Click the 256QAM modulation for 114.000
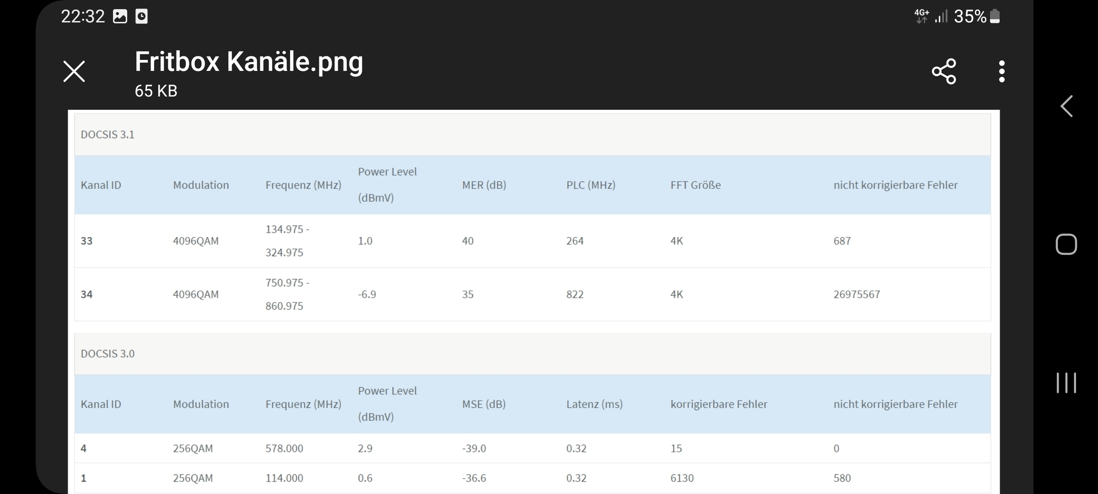Viewport: 1098px width, 494px height. (193, 478)
